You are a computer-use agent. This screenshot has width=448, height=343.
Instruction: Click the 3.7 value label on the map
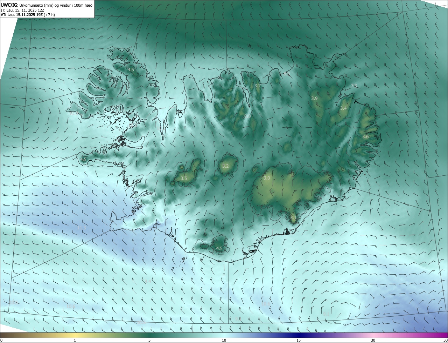pos(258,86)
